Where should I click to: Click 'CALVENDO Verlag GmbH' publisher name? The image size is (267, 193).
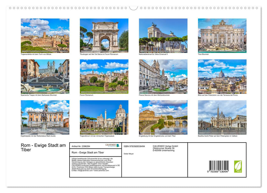pos(165,146)
